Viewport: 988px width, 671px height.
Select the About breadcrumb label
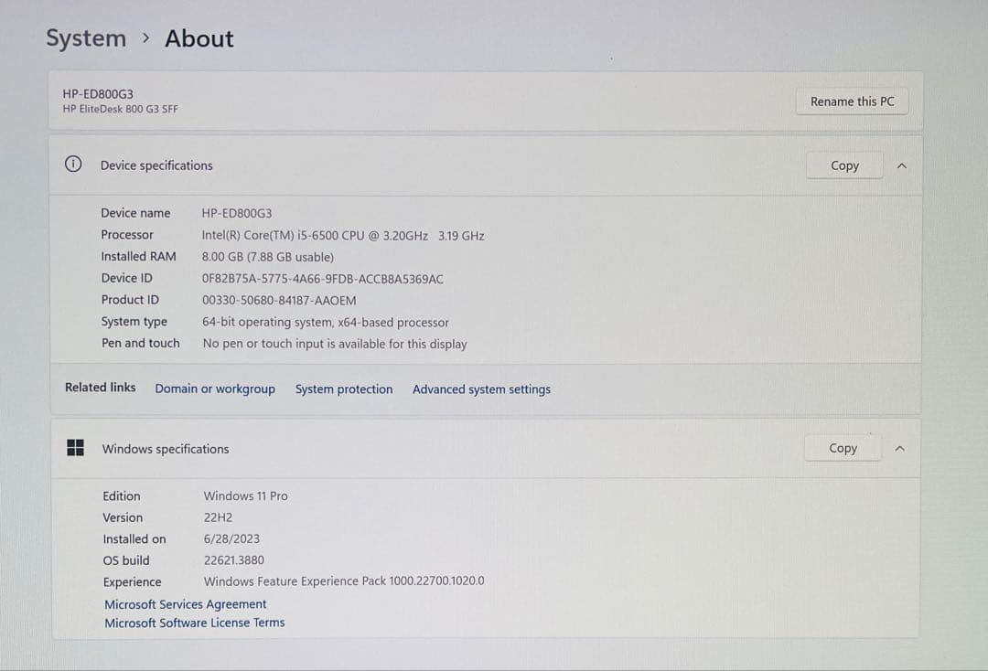point(198,38)
